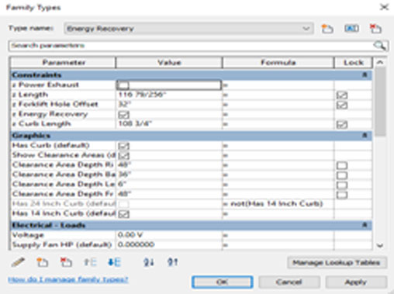Screen dimensions: 394x294
Task: Toggle lock for z Forklift Hole Offset
Action: click(x=342, y=105)
